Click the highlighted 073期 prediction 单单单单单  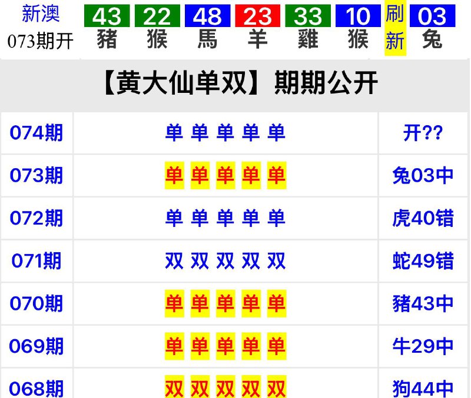(225, 175)
